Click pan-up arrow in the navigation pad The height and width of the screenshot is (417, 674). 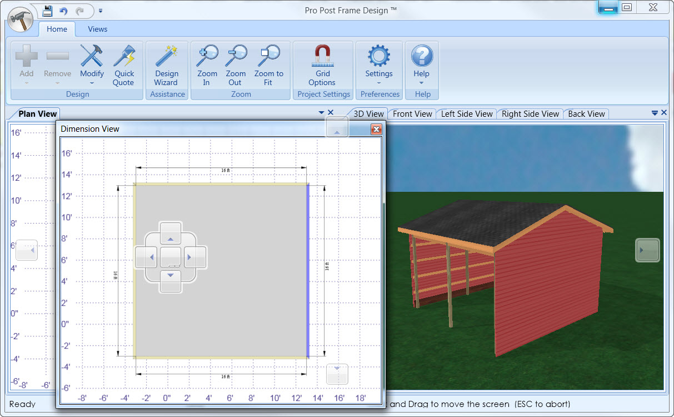171,234
